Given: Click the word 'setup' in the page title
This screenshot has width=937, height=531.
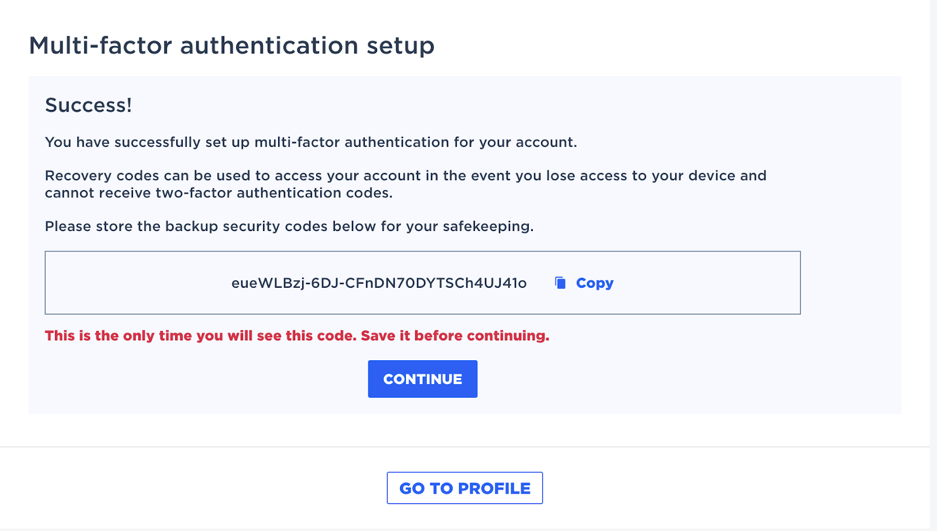Looking at the screenshot, I should 401,46.
